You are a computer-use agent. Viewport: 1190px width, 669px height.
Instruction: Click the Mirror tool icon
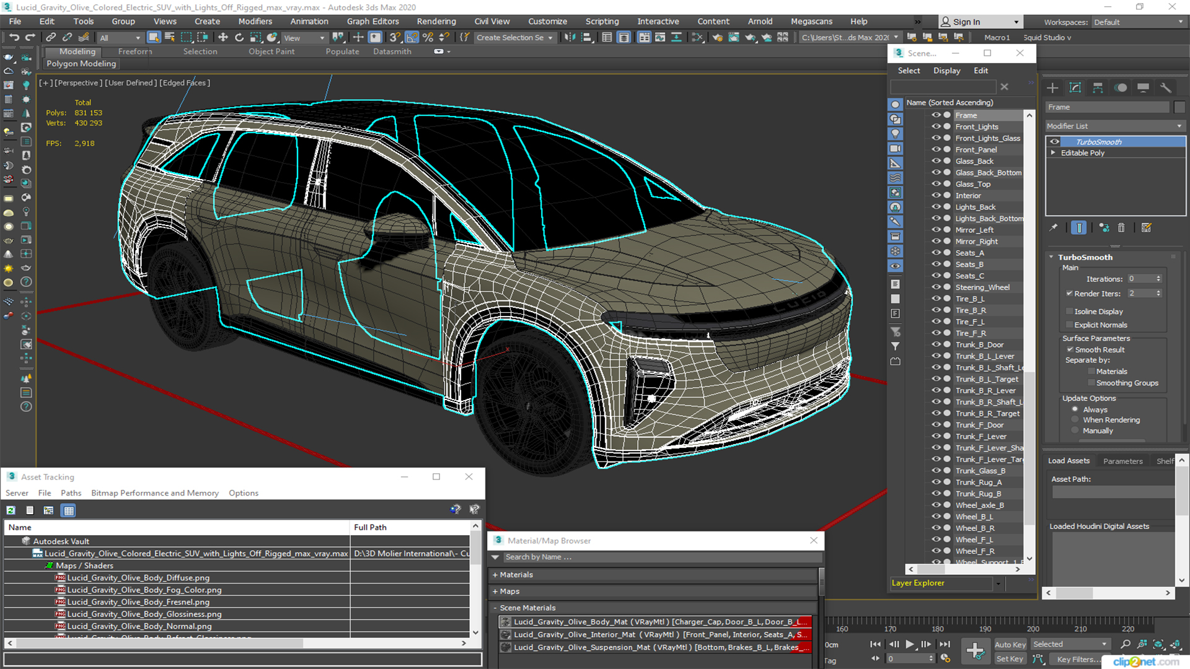coord(570,38)
